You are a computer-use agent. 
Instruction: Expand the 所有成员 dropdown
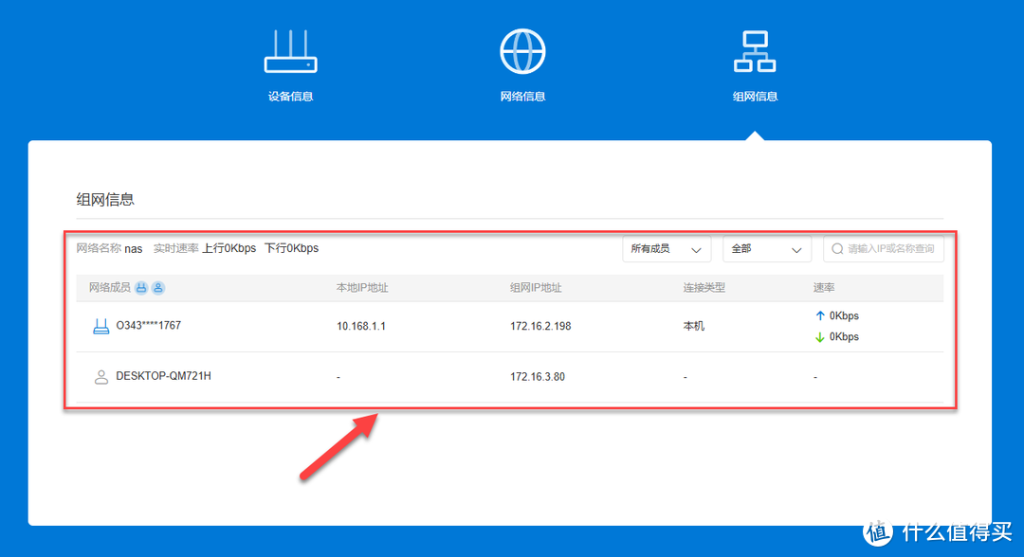point(667,249)
